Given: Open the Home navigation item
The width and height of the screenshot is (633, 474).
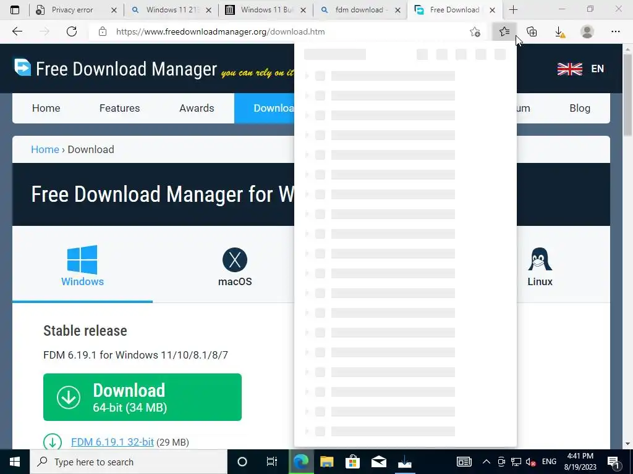Looking at the screenshot, I should click(46, 108).
